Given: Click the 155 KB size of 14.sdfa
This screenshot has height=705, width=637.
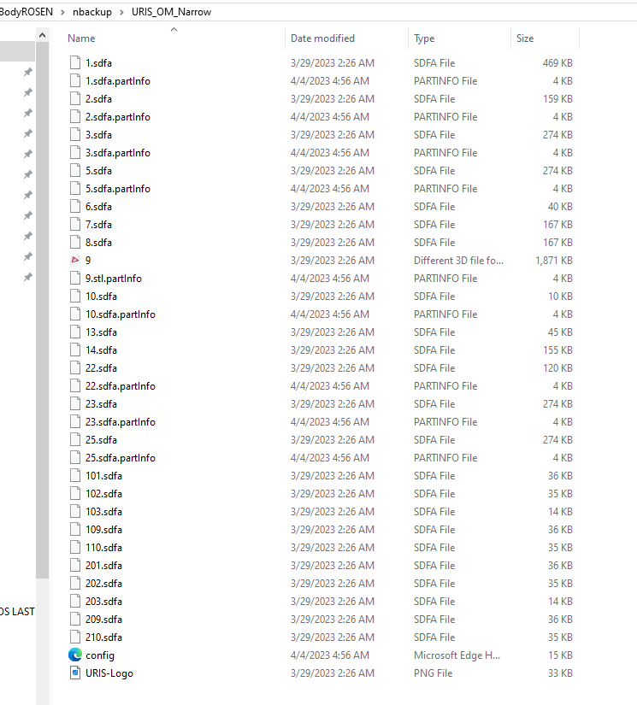Looking at the screenshot, I should 557,350.
